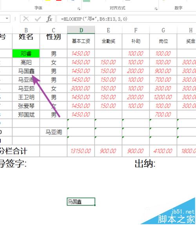Click the 姓名 header cell

pos(26,41)
